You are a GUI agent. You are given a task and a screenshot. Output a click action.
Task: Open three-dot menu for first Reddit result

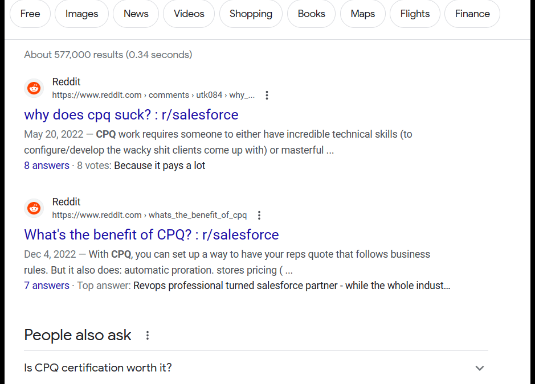267,95
